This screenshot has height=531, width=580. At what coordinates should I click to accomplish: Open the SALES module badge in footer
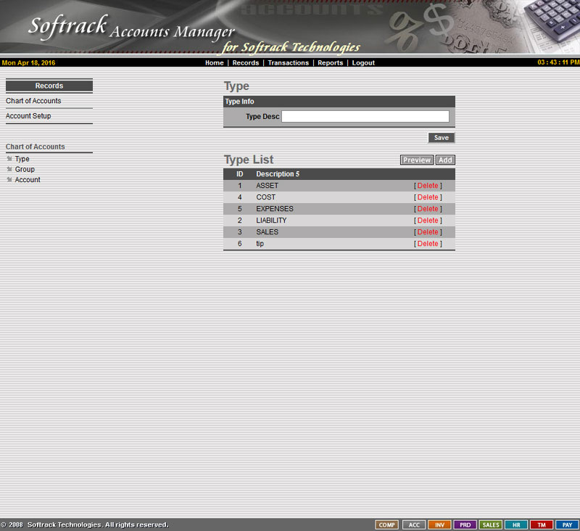click(491, 524)
